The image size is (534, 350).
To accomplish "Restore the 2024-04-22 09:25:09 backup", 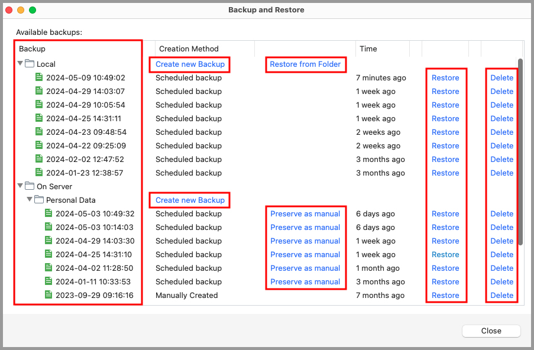I will (x=445, y=145).
